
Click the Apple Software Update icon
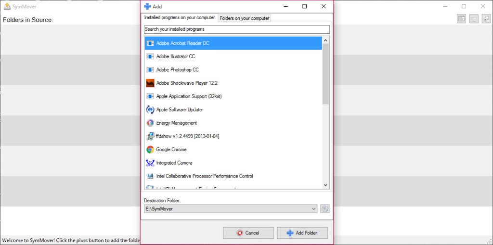tap(150, 109)
